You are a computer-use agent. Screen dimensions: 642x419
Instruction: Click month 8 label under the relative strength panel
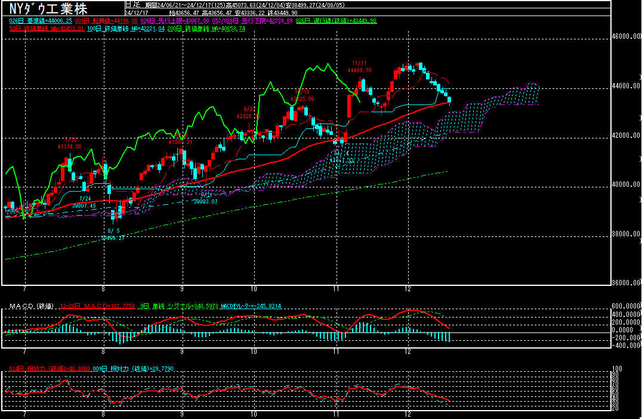tap(103, 414)
